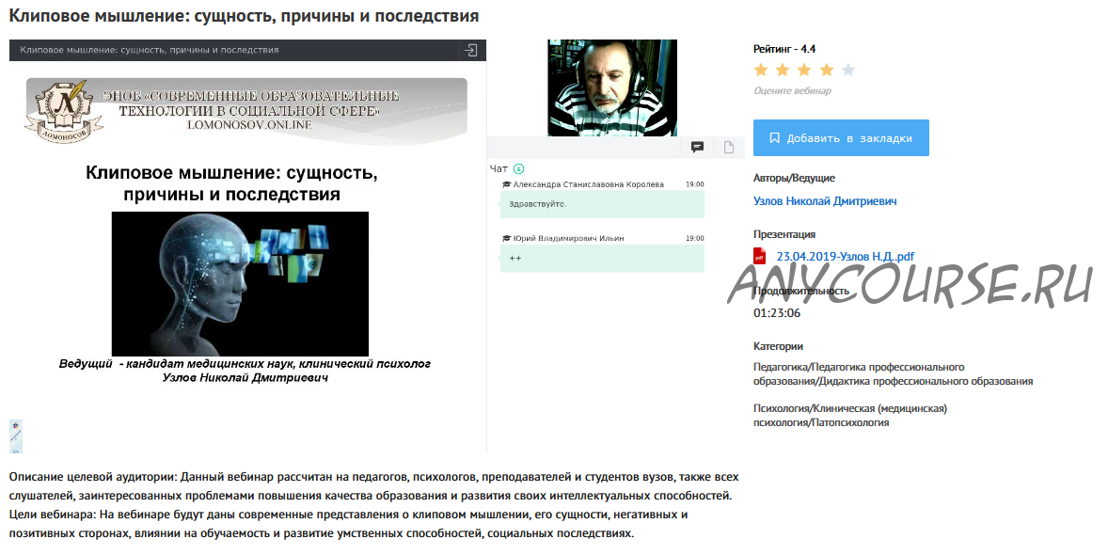
Task: Click the Lomonosov logo emblem on slide
Action: point(64,111)
